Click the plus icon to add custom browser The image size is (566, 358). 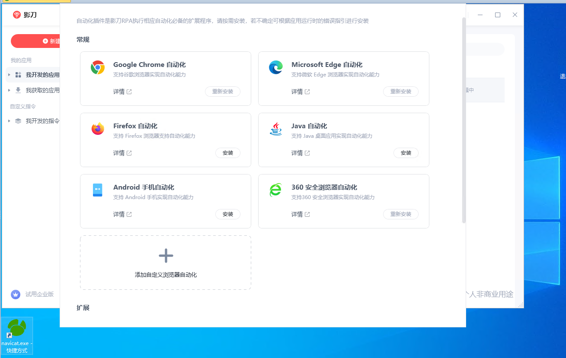tap(166, 256)
